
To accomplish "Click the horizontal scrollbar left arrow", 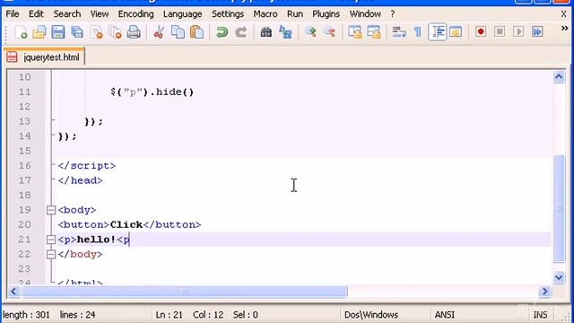I will point(13,292).
